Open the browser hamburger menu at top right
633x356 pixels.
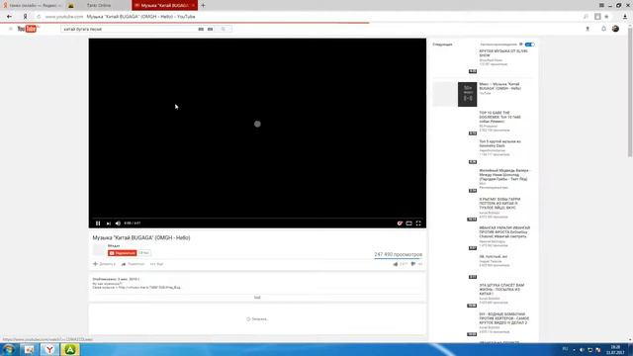coord(601,5)
